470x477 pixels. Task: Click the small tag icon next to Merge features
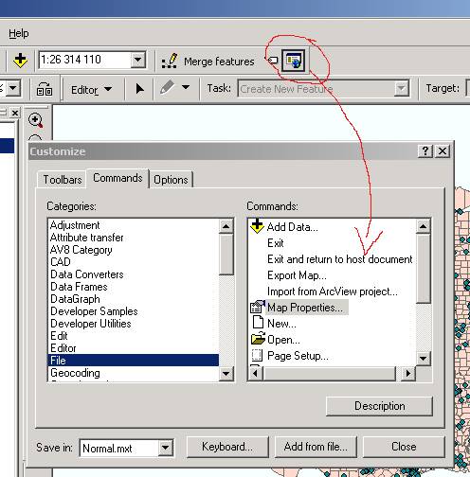point(272,60)
